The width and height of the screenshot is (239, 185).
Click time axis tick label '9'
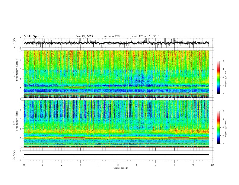tap(193, 165)
